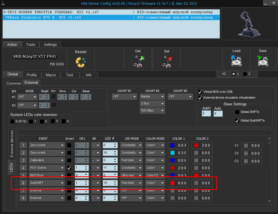Toggle the 0 (SYS) LED inversion checkbox
Viewport: 278px width, 214px height.
[12, 121]
